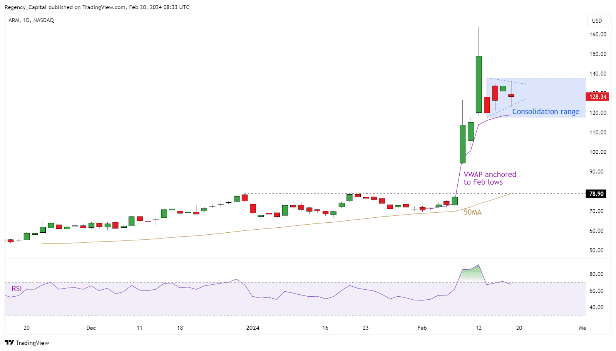Viewport: 616px width, 351px height.
Task: Click the 90.00 price axis value
Action: [596, 171]
